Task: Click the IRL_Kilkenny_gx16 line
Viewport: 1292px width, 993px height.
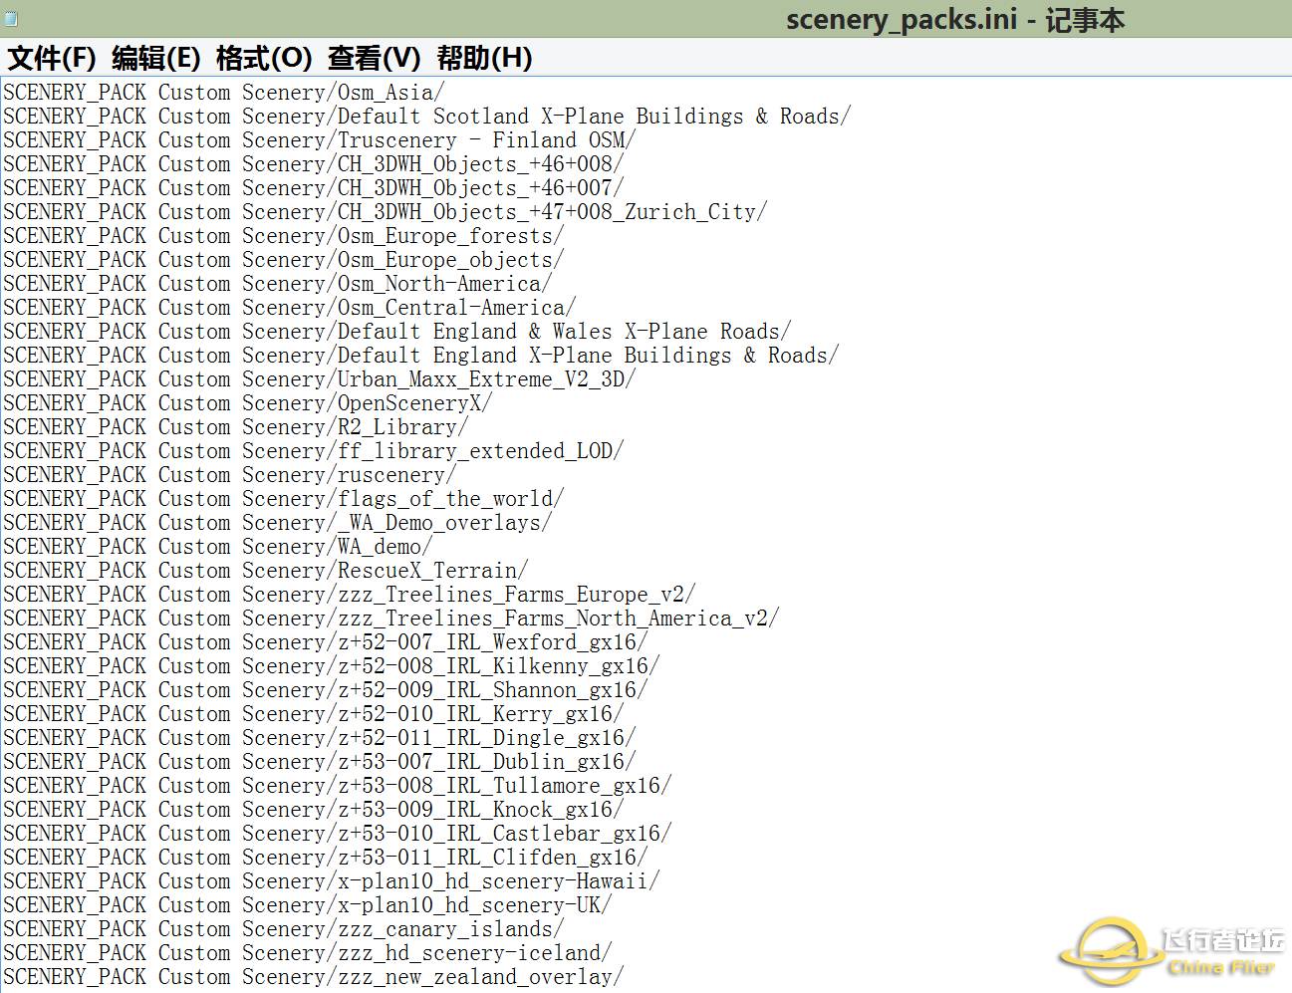Action: [x=331, y=666]
